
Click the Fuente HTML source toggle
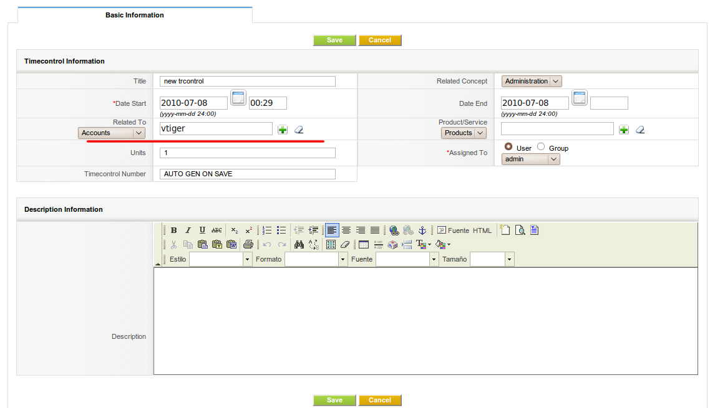(x=465, y=230)
